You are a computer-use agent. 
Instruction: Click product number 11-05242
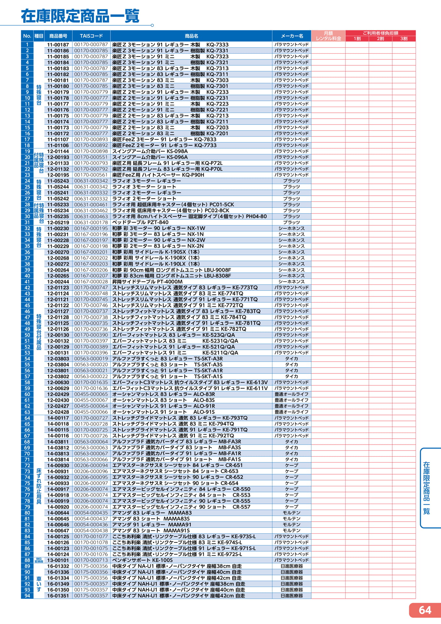point(58,199)
